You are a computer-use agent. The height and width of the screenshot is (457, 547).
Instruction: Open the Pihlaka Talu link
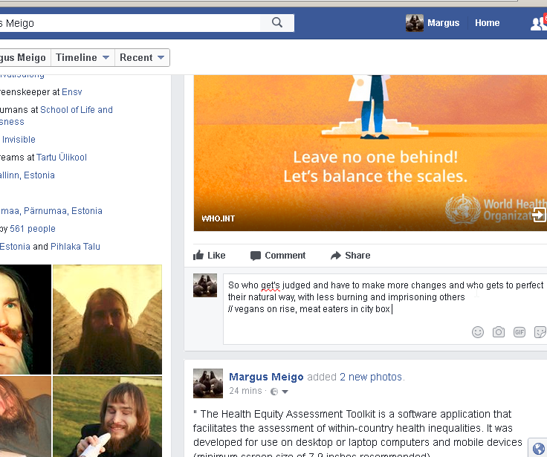coord(75,246)
